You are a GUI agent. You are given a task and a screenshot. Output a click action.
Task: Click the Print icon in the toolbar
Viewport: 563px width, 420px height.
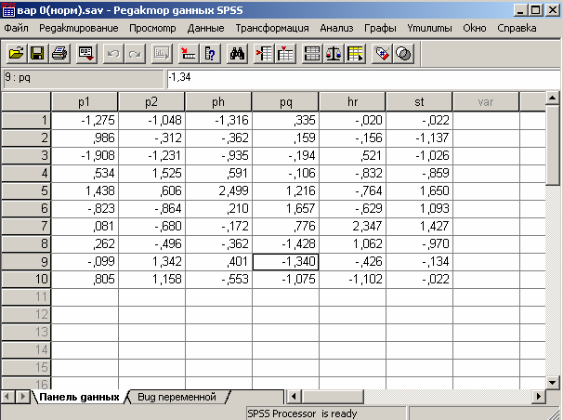click(59, 54)
